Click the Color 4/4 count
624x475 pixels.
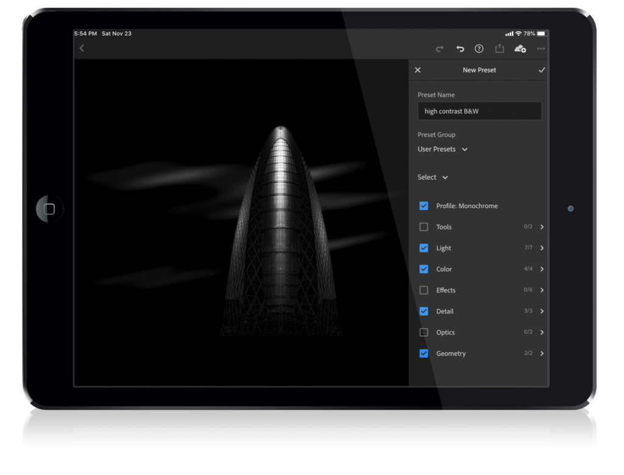coord(528,269)
